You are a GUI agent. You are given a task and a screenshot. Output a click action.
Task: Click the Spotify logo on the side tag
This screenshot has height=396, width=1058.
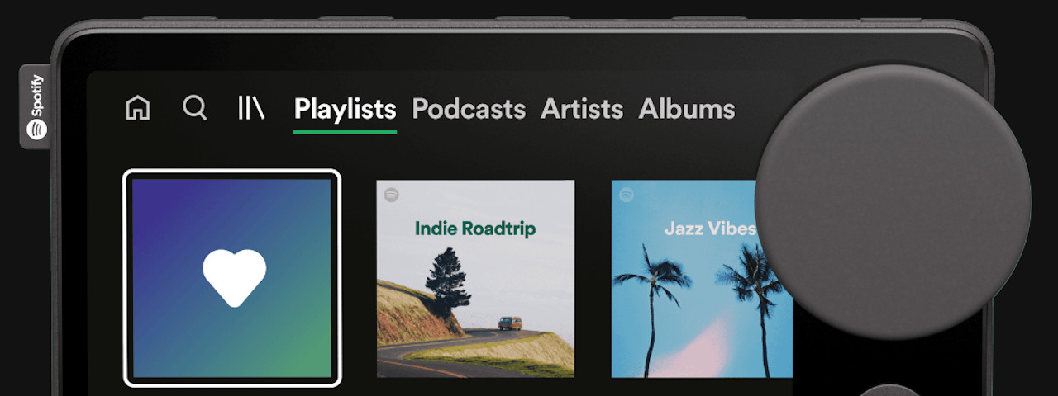click(x=36, y=130)
